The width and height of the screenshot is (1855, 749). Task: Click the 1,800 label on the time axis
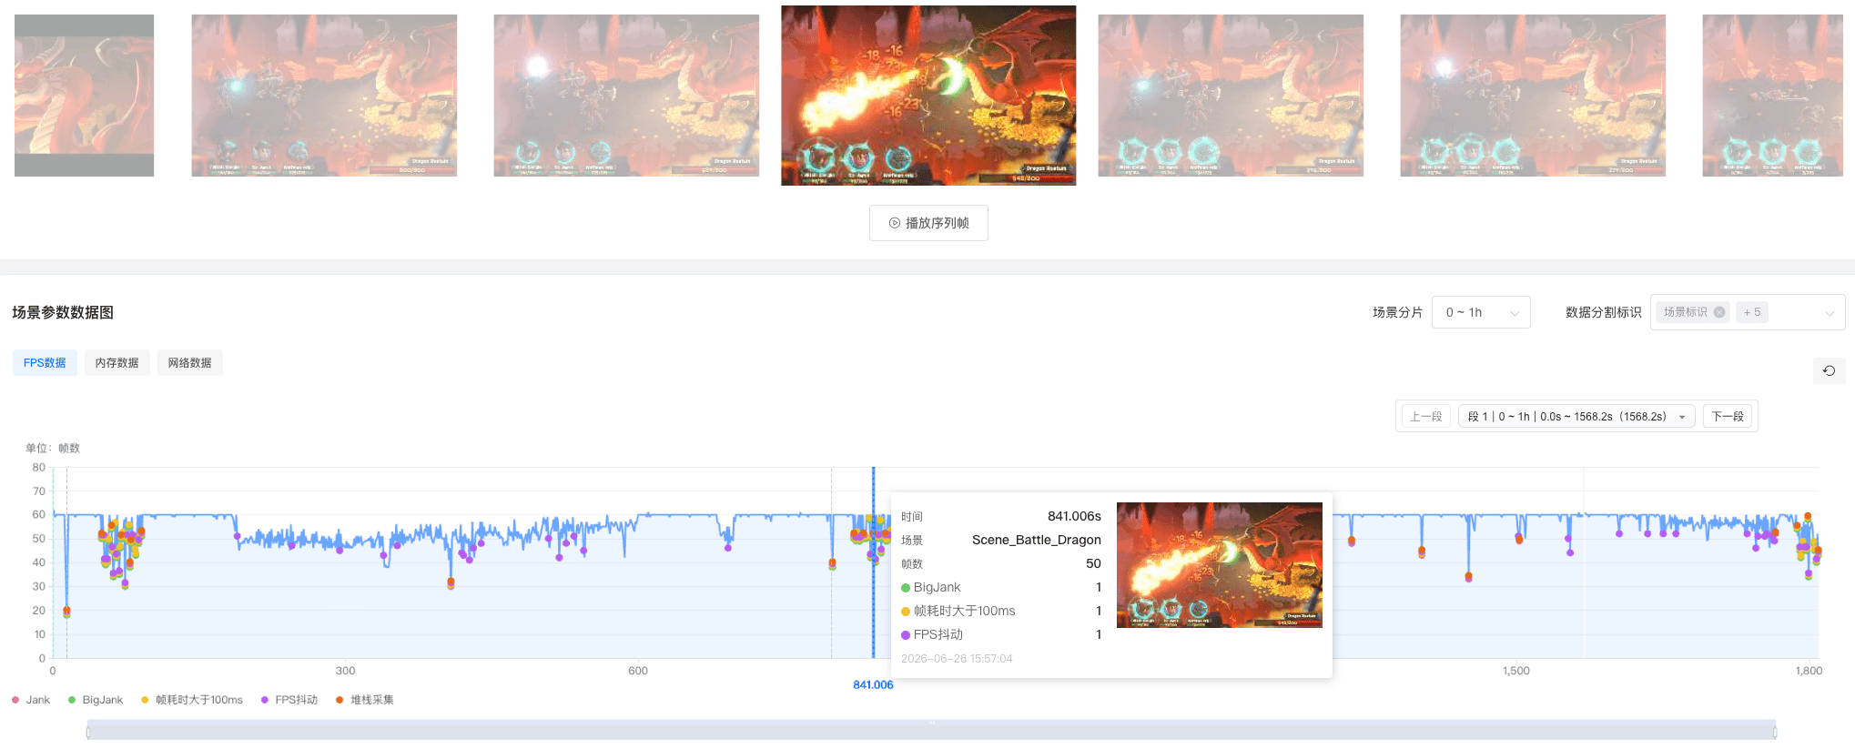point(1809,671)
